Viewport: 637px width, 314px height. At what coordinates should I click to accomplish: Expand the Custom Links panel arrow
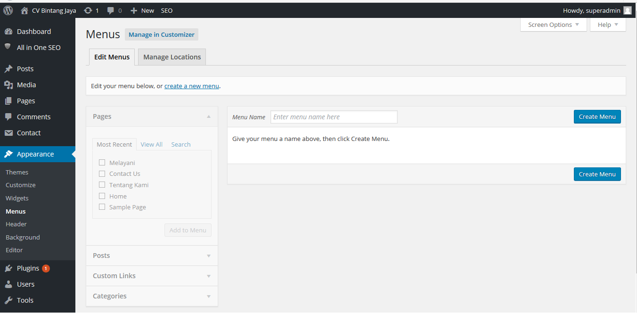point(209,276)
